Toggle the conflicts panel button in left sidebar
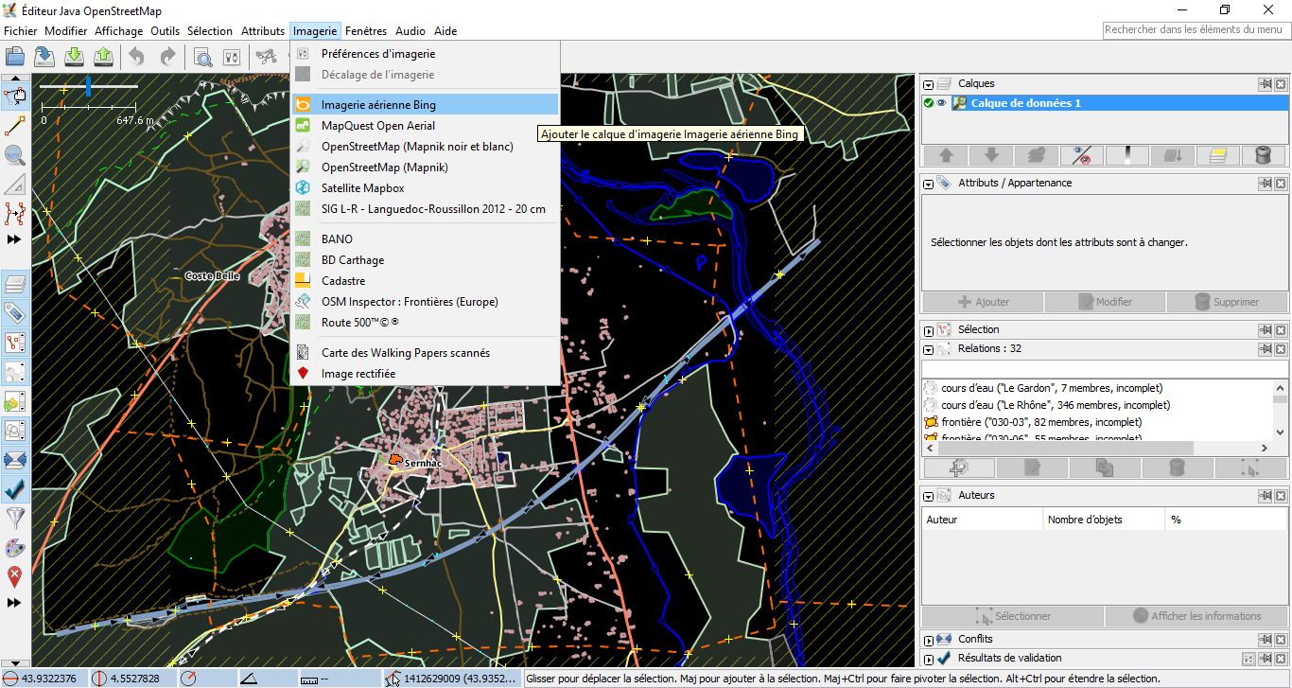 point(15,460)
